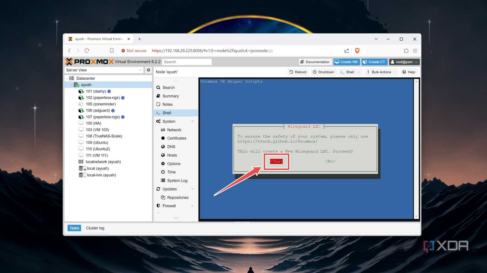Click the Not secure warning indicator
Image resolution: width=487 pixels, height=273 pixels.
134,51
